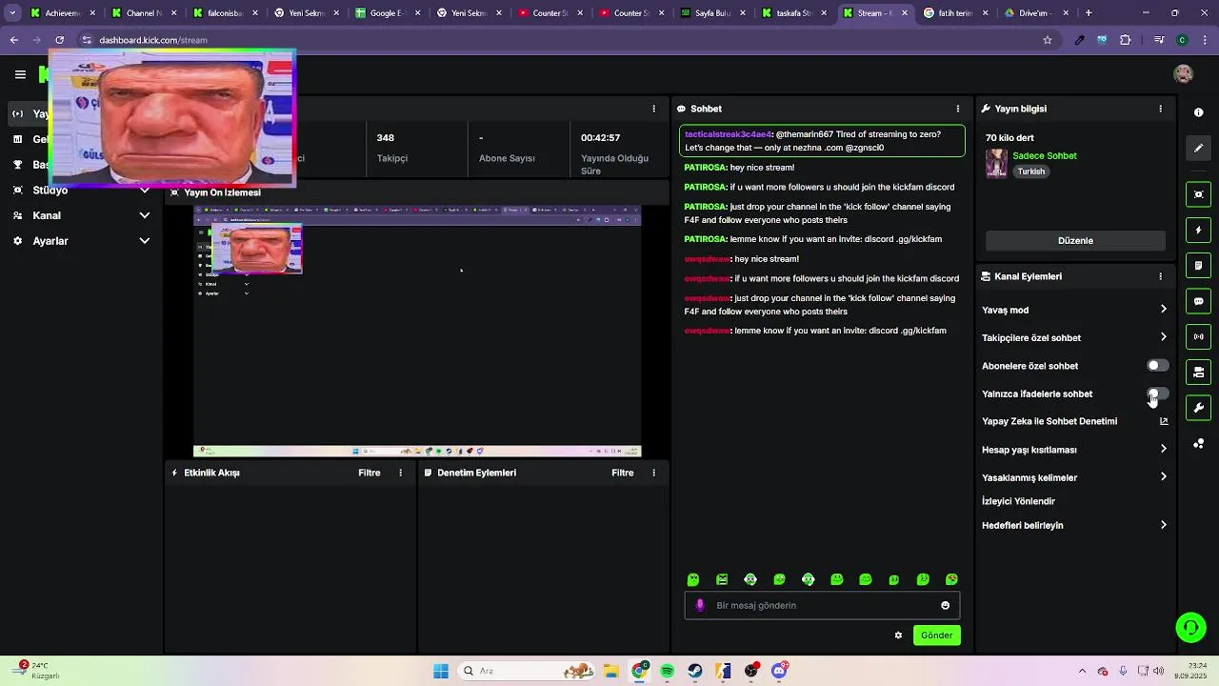Click İzleyici Yönlendir option

(1018, 501)
